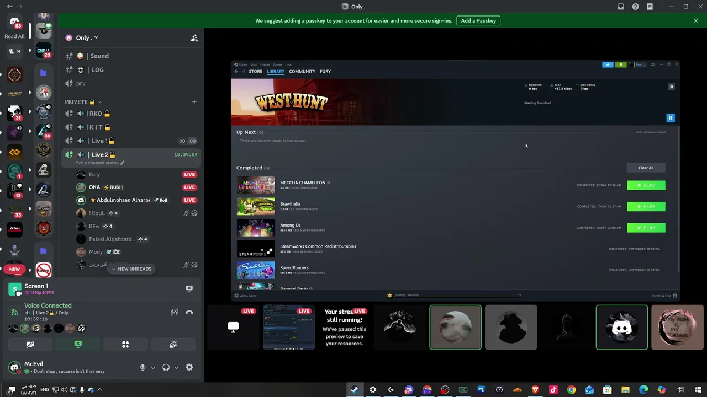
Task: Open the COMMUNITY tab in Steam
Action: pos(302,71)
